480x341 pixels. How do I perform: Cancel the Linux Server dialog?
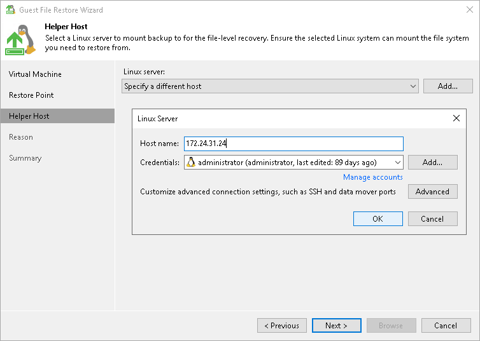point(432,219)
